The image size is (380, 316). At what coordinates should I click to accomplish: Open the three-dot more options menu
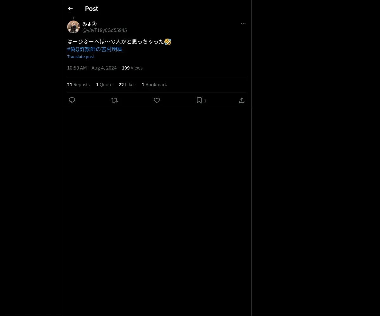(x=243, y=24)
